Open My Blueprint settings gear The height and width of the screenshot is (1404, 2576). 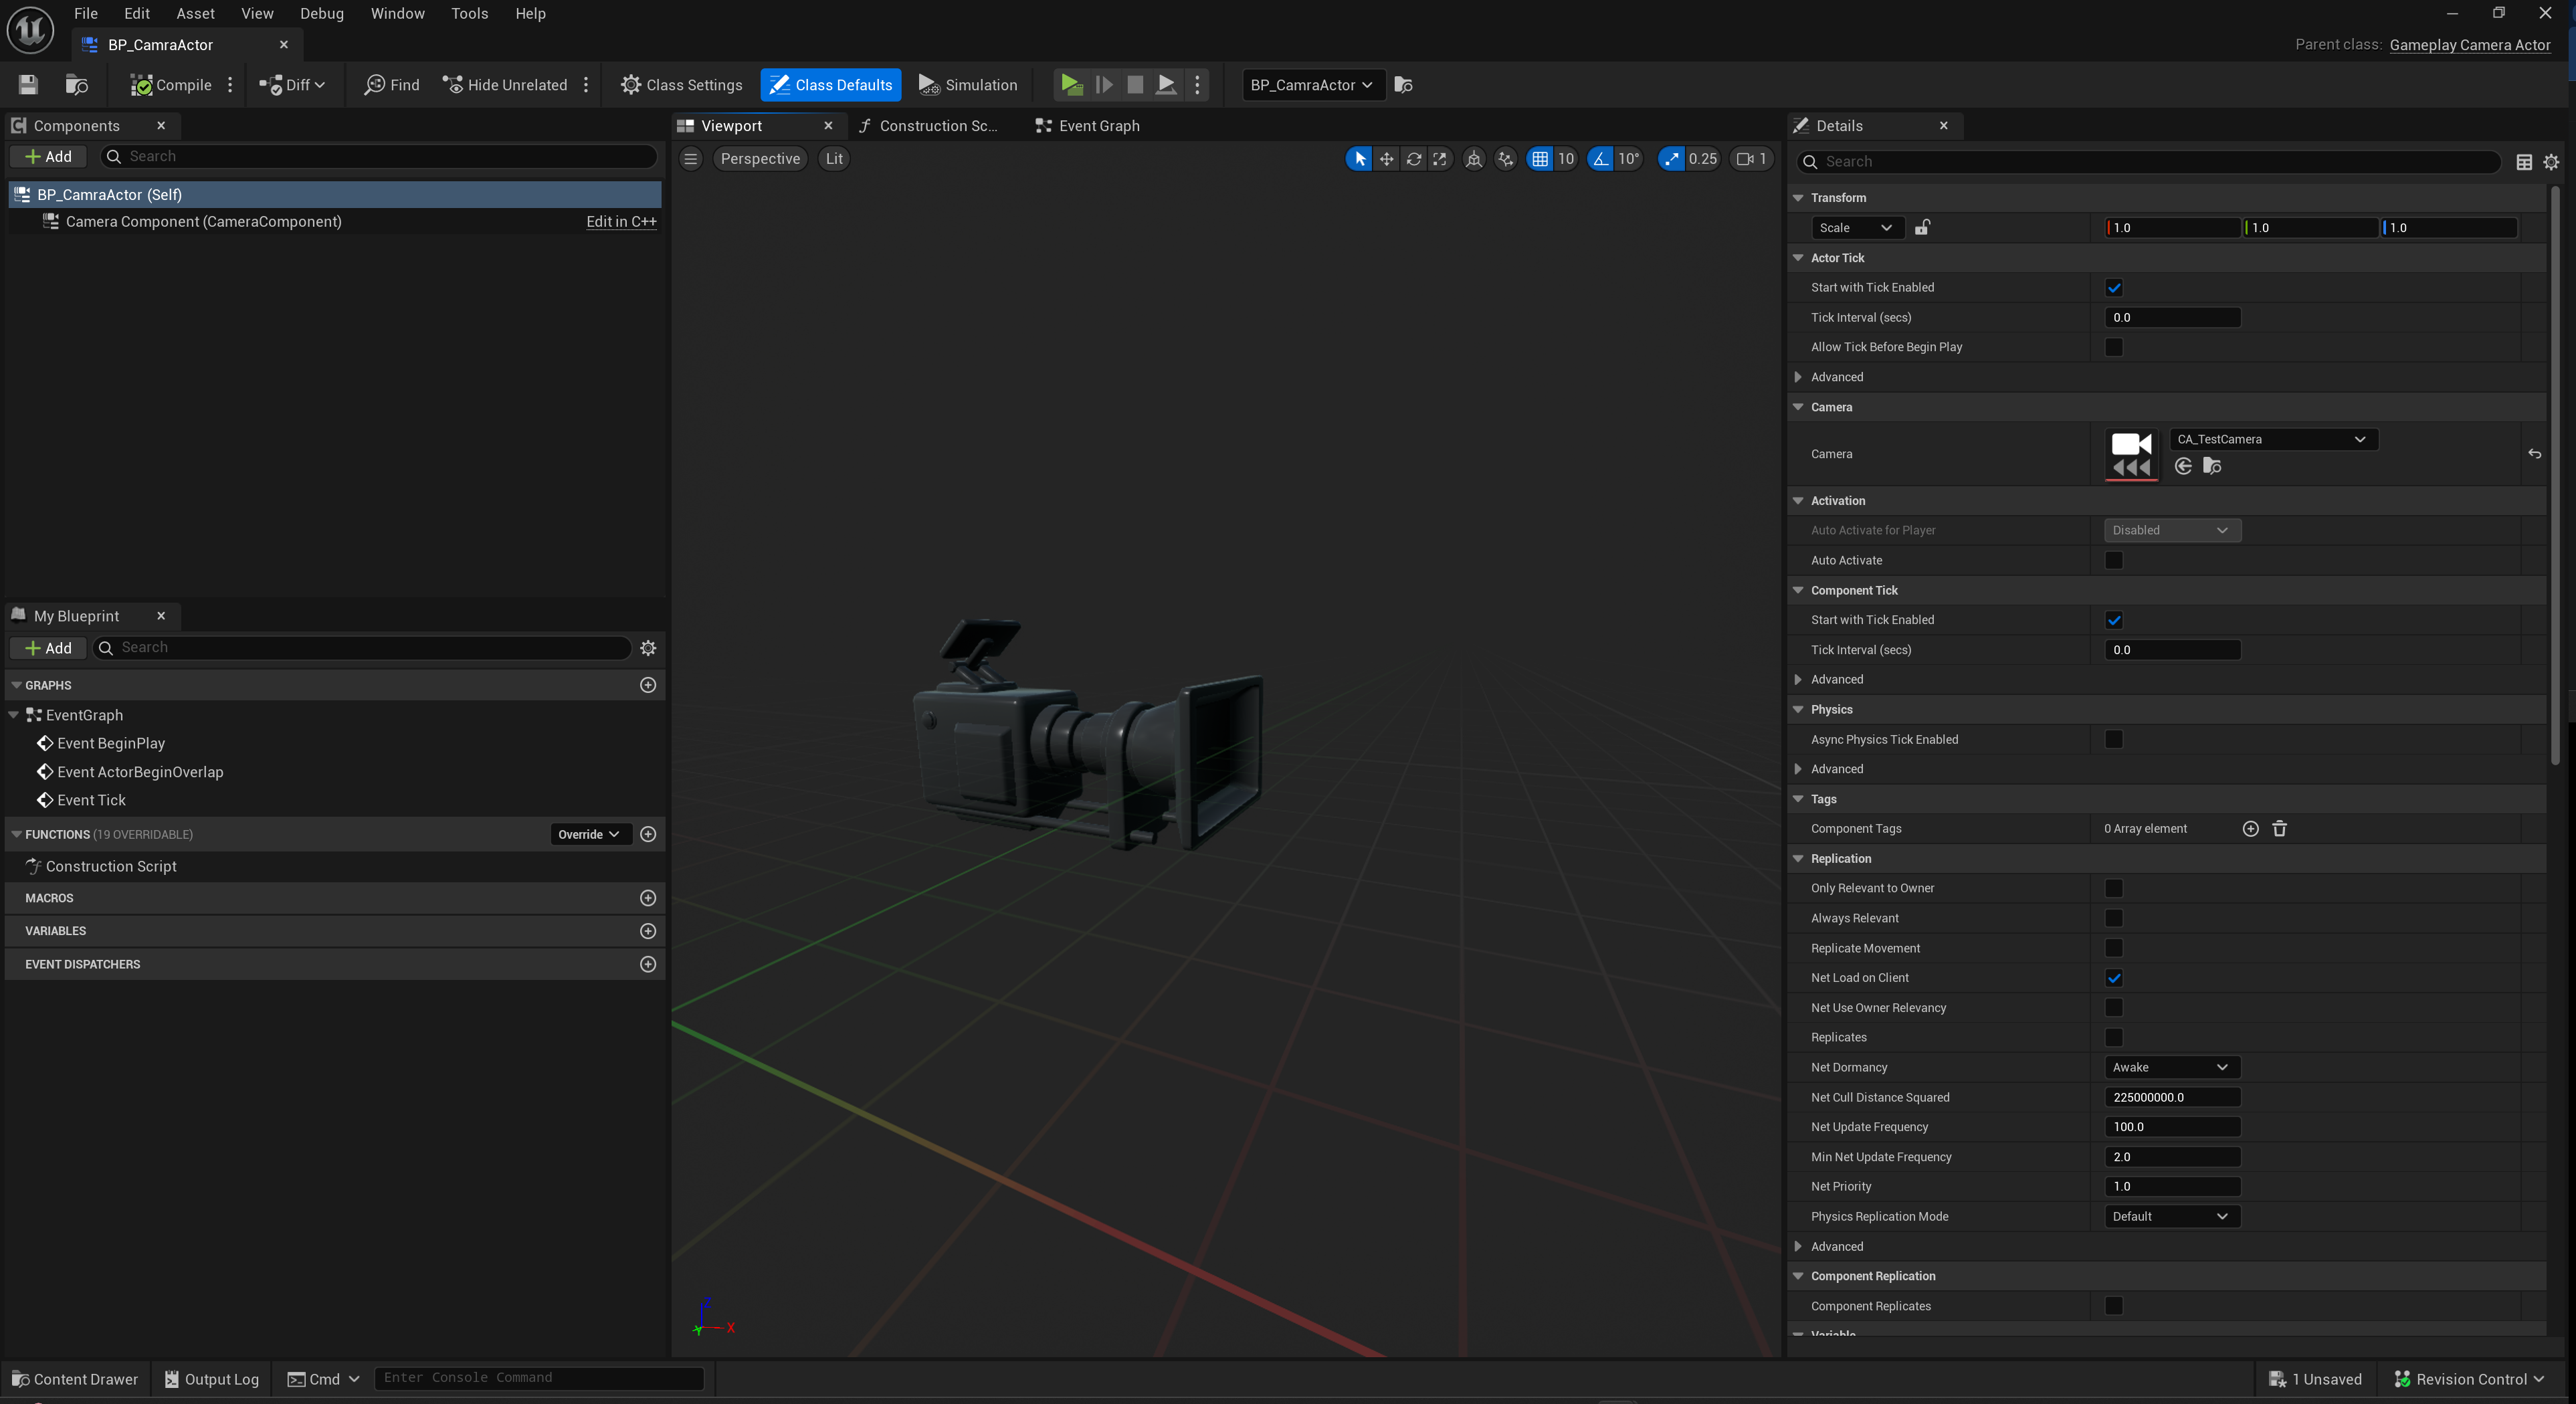648,648
